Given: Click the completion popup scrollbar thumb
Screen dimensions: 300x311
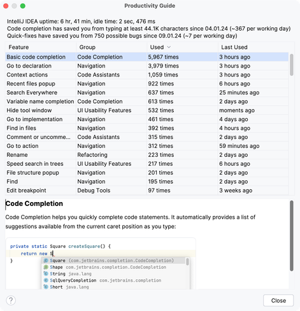Looking at the screenshot, I should pyautogui.click(x=187, y=261).
